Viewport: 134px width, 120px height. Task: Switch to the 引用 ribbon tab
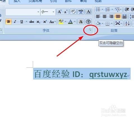53,1
